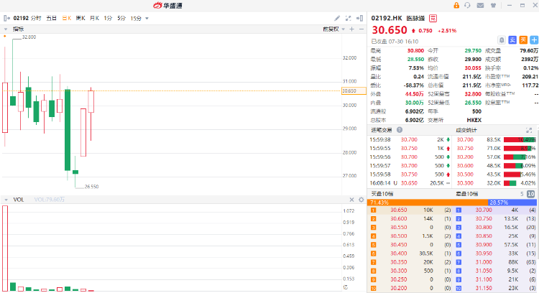
Task: Open customer service headset icon
Action: 468,5
